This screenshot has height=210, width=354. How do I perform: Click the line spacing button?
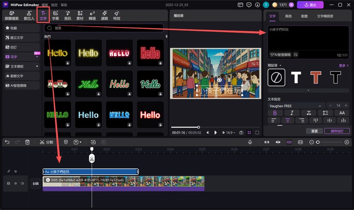[325, 113]
